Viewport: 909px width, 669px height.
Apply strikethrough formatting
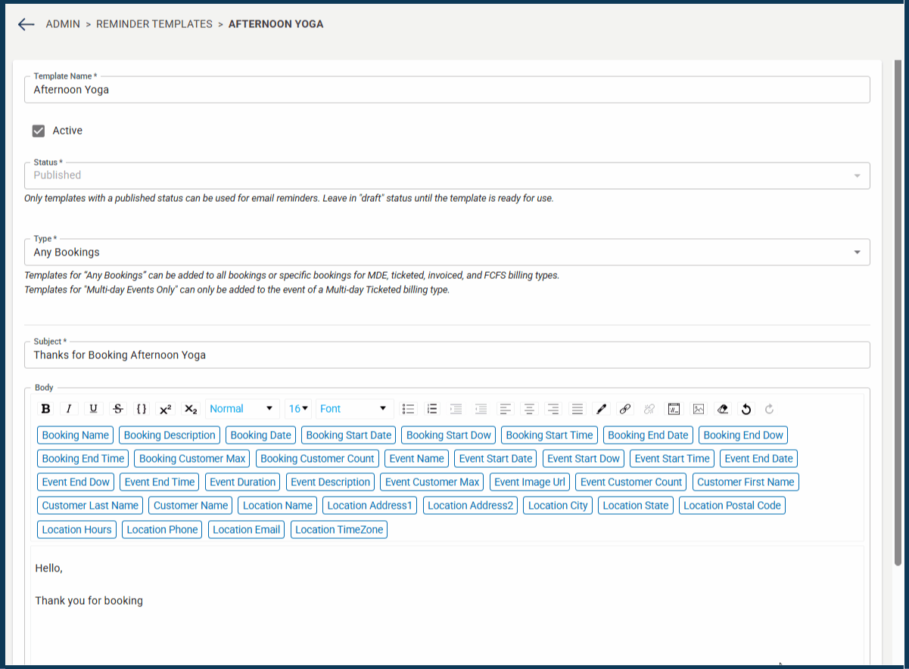pos(117,408)
